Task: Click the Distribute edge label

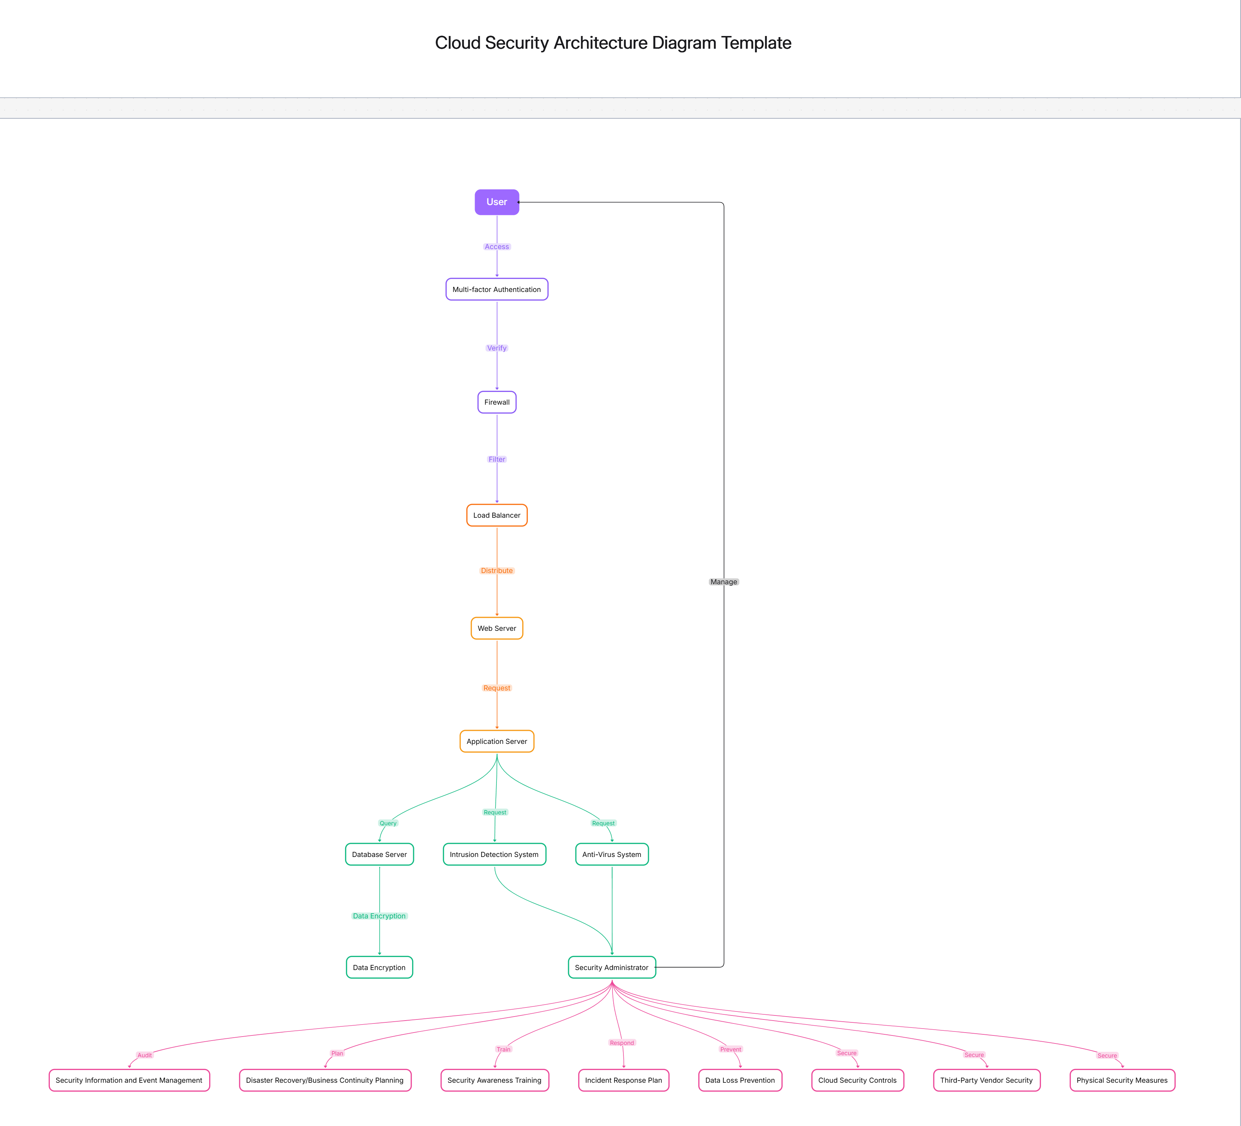Action: [496, 570]
